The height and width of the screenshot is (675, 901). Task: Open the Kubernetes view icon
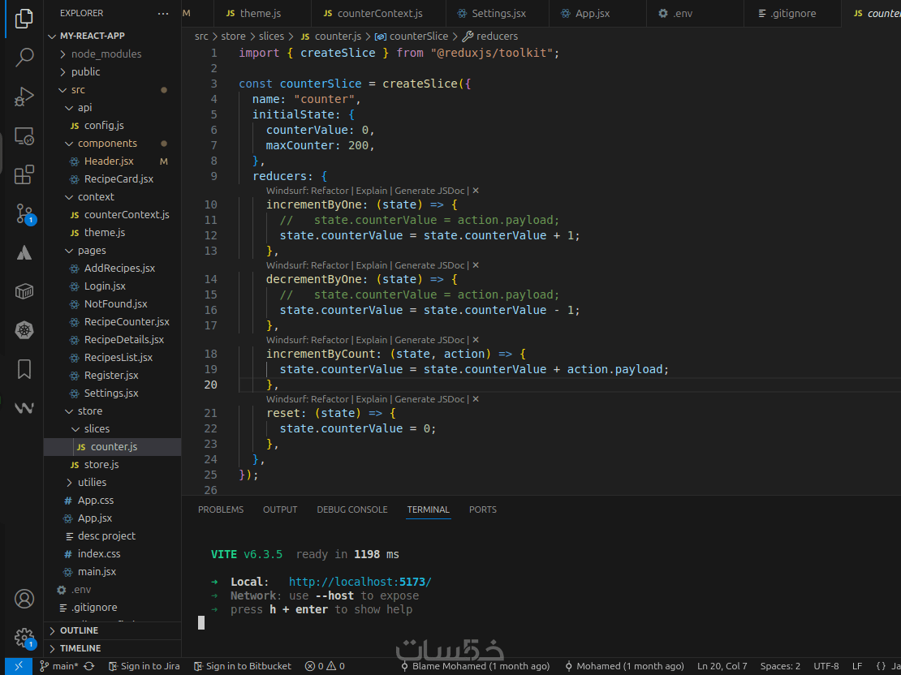[x=24, y=330]
